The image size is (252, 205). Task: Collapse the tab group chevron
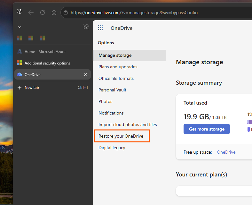[x=20, y=27]
